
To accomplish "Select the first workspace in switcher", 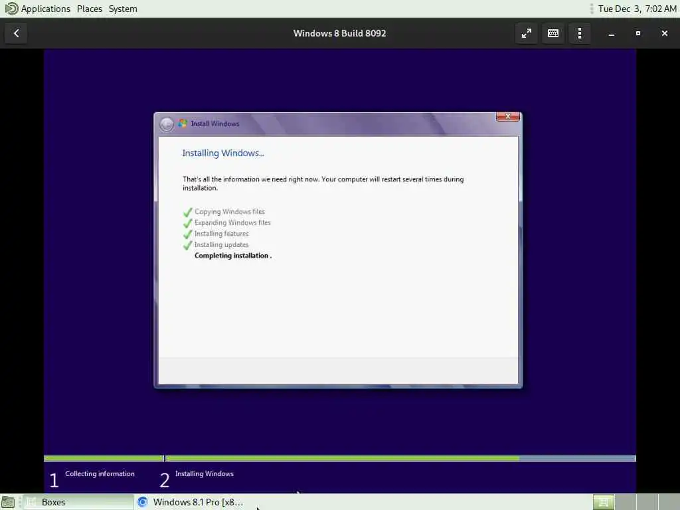I will (603, 502).
